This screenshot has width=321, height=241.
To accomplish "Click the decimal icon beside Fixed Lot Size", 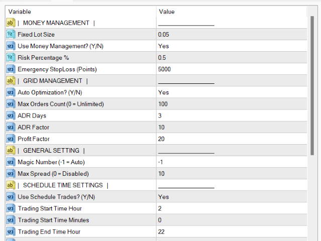I will tap(11, 35).
